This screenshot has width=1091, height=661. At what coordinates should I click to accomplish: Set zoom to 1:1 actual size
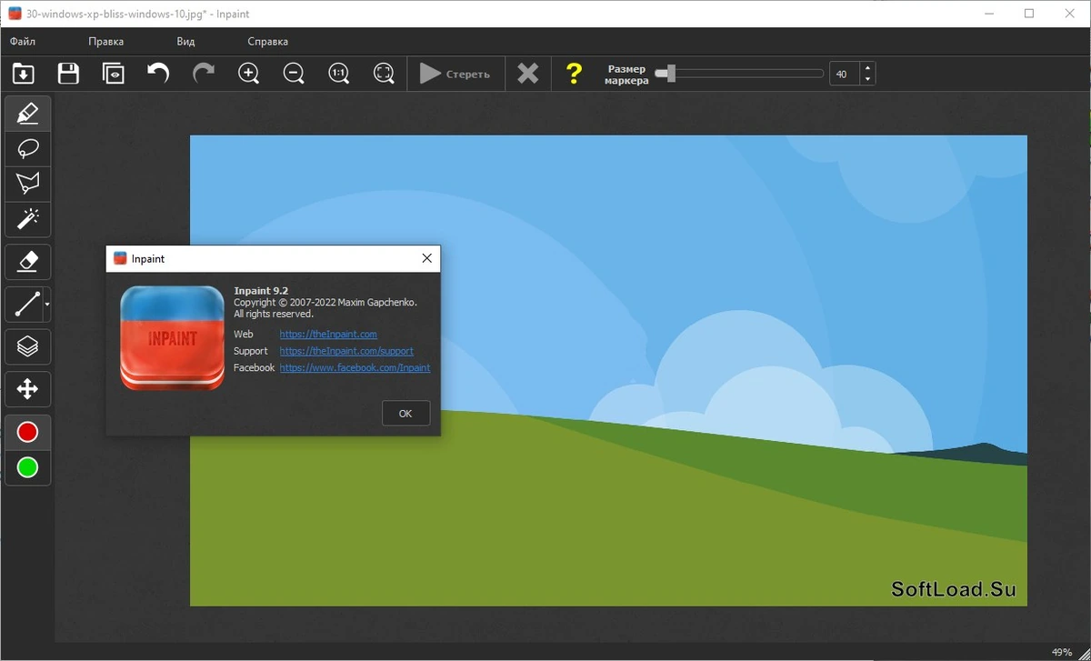pos(339,74)
